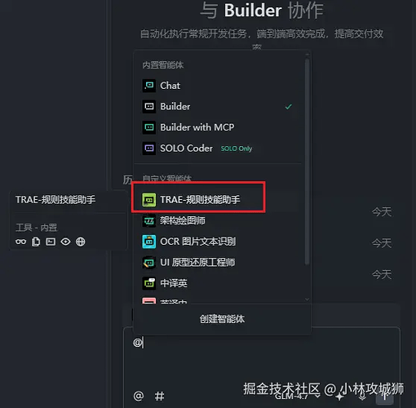Click the @ mention icon below input
Screen dimensions: 416x408
pos(139,396)
